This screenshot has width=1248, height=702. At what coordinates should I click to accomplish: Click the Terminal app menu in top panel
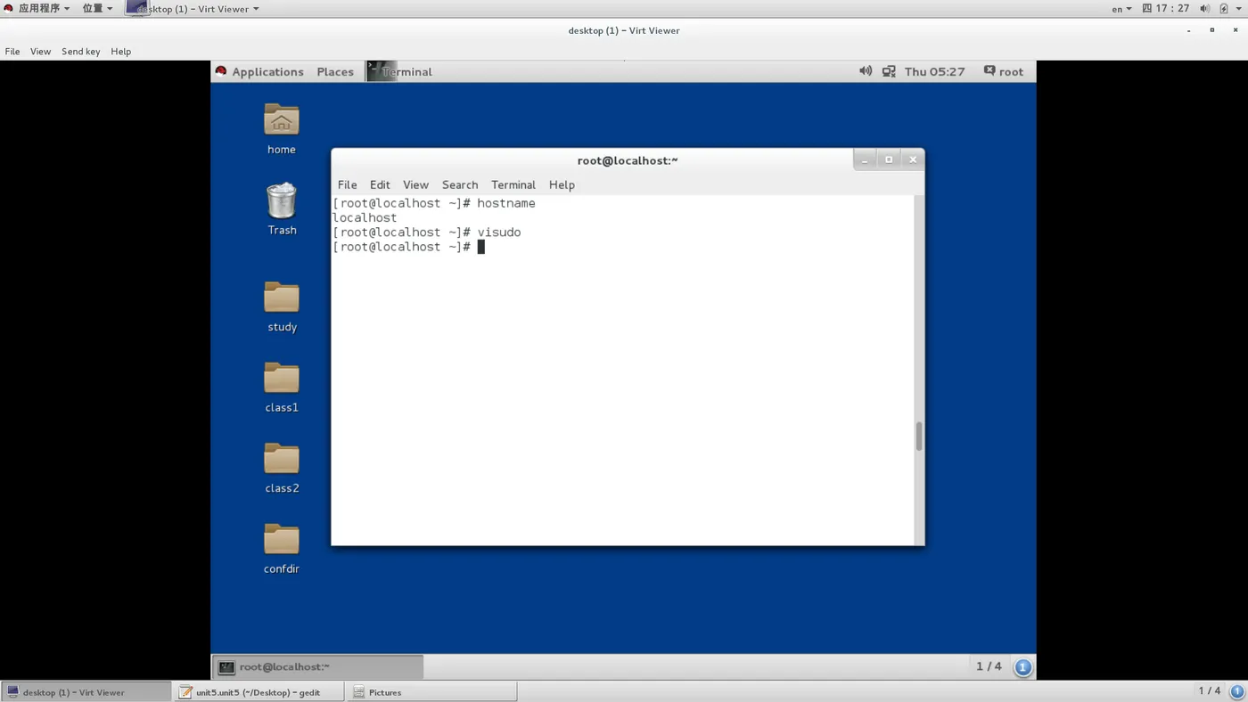(400, 71)
